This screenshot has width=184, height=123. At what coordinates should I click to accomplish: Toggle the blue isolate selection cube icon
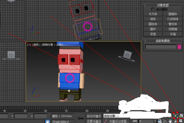[48, 121]
